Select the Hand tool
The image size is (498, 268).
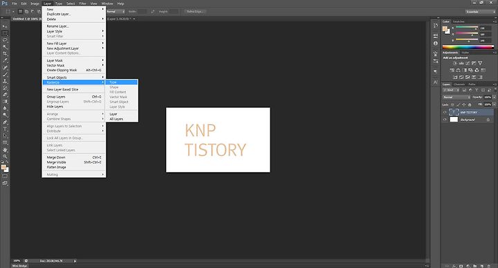coord(5,150)
